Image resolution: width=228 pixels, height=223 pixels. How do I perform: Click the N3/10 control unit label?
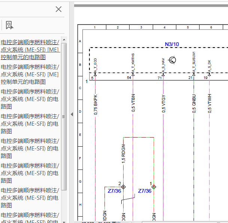(x=172, y=44)
